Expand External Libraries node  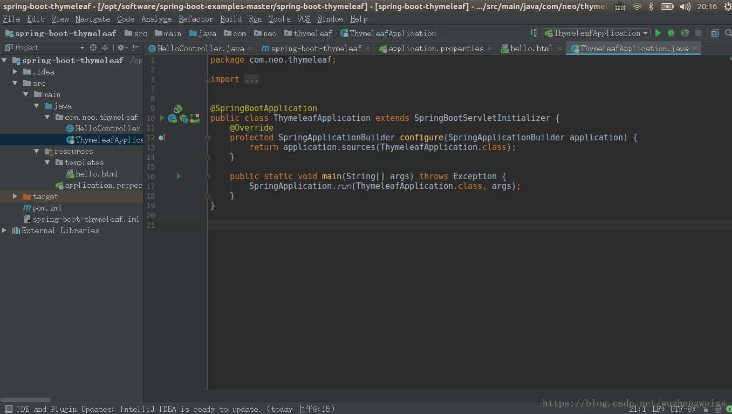[4, 230]
